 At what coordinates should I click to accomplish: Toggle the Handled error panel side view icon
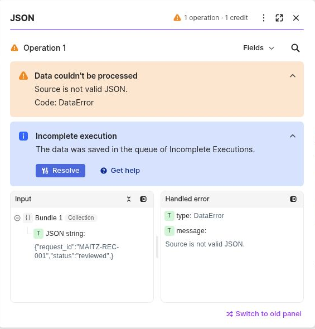(293, 199)
